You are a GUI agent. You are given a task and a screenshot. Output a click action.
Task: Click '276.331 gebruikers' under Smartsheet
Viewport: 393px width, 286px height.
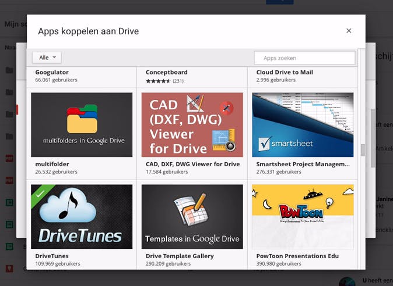[279, 172]
